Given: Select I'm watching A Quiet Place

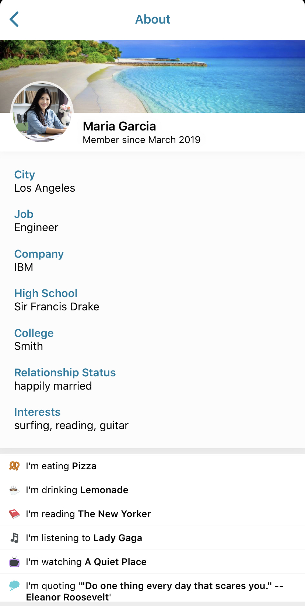Looking at the screenshot, I should (152, 562).
